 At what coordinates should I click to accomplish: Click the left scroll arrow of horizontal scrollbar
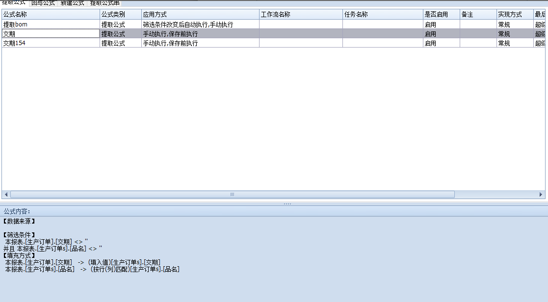coord(5,195)
